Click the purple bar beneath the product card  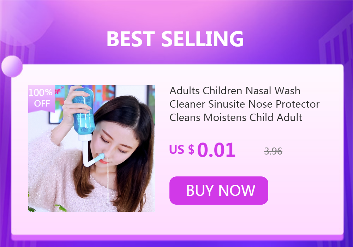[x=178, y=237]
